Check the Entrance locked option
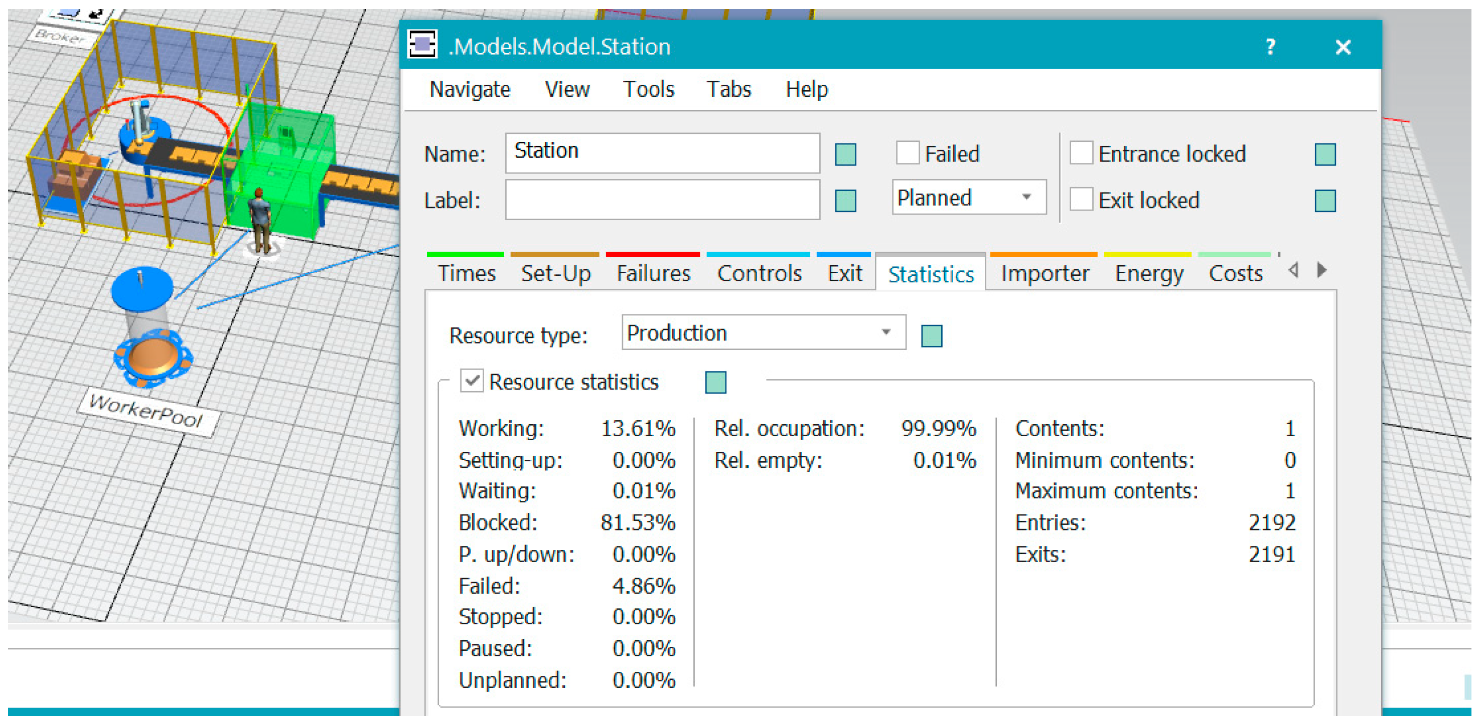The height and width of the screenshot is (725, 1484). point(1081,153)
